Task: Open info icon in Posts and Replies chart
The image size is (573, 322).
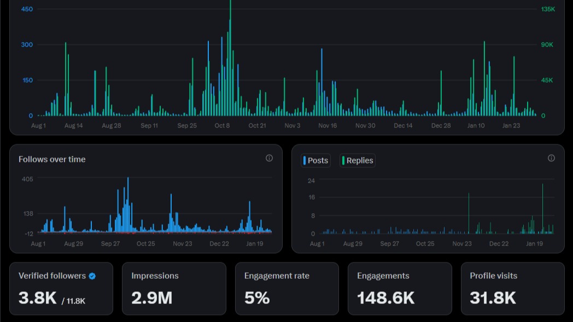Action: [x=551, y=158]
